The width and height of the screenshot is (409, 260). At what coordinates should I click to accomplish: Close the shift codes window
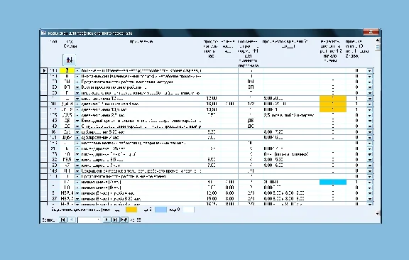pos(371,32)
